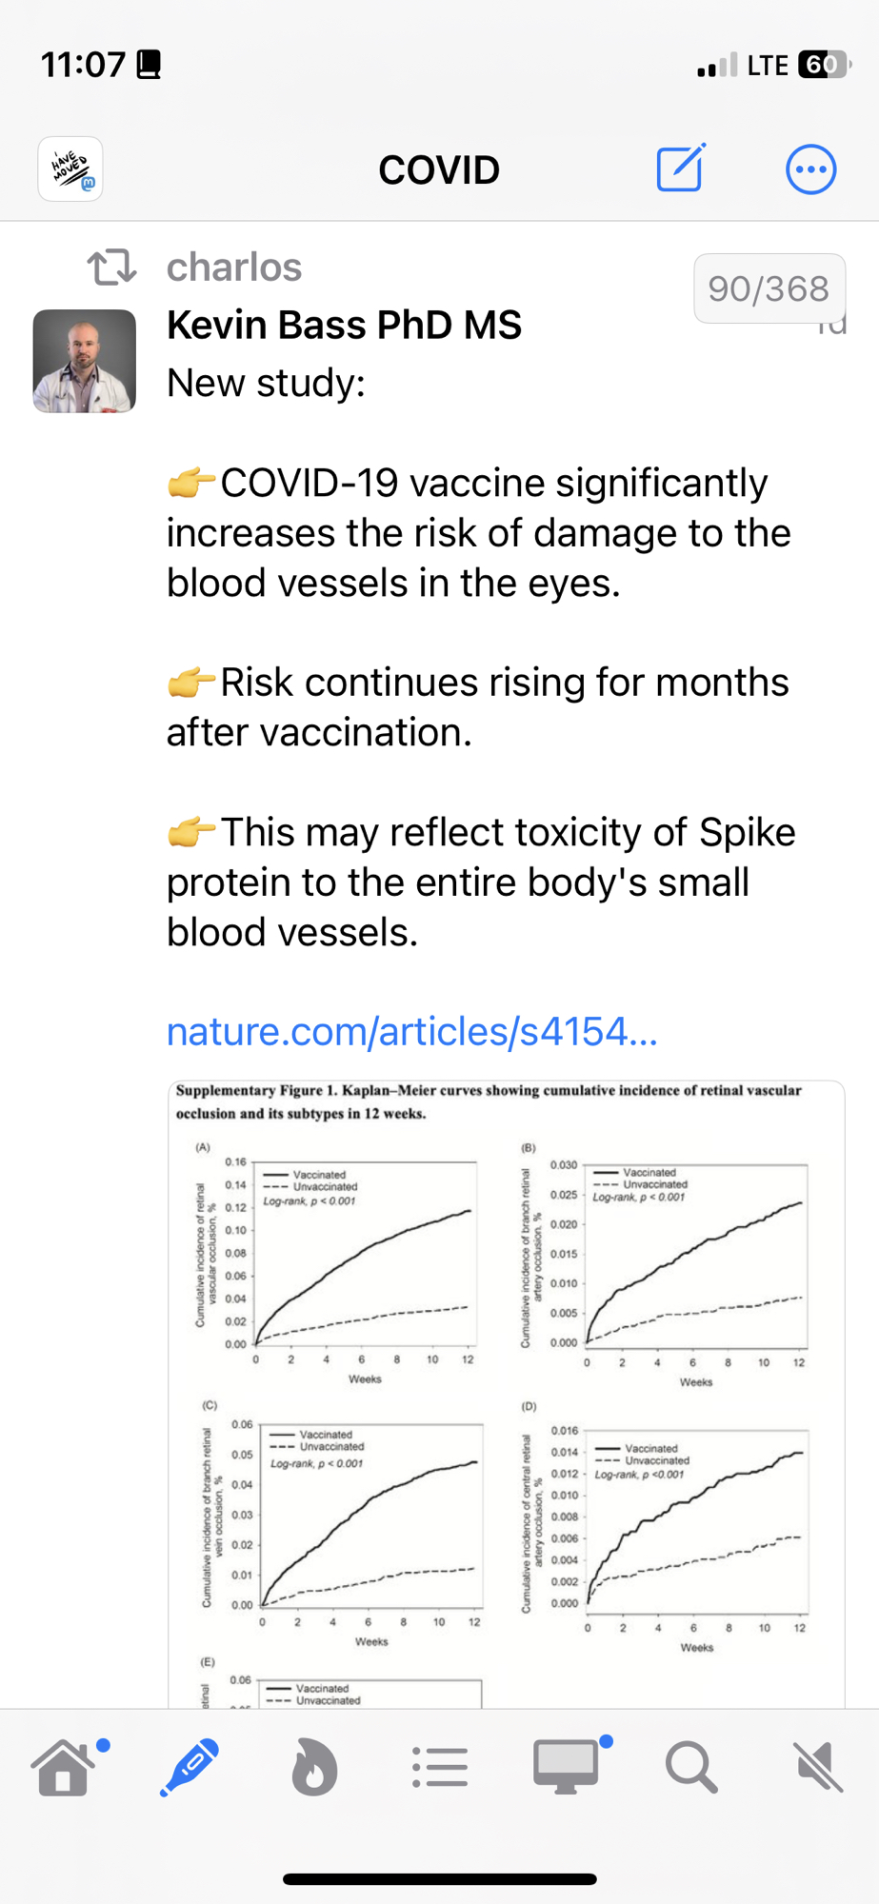Open the Home tab
This screenshot has width=879, height=1904.
coord(65,1767)
